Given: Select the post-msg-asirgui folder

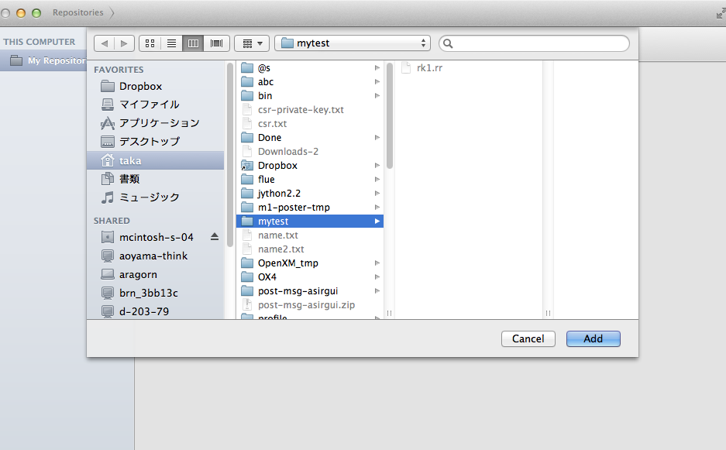Looking at the screenshot, I should click(309, 290).
